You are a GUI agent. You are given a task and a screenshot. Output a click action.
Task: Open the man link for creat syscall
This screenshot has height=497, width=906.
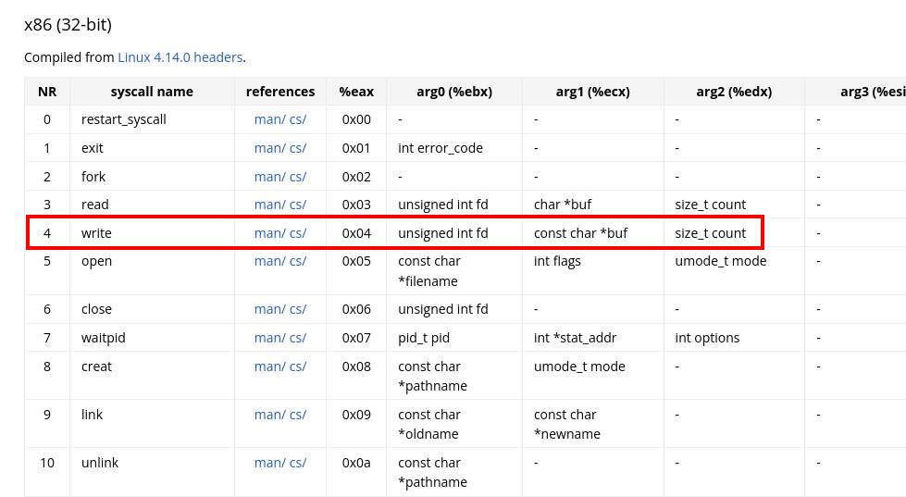tap(269, 367)
